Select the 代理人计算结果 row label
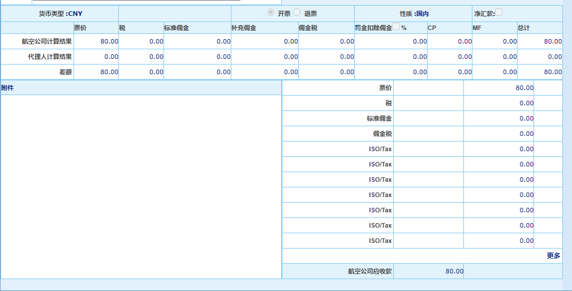The image size is (572, 291). coord(50,57)
